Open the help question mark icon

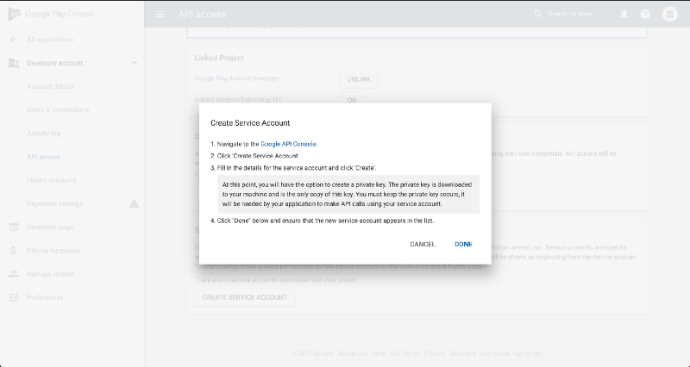click(645, 14)
